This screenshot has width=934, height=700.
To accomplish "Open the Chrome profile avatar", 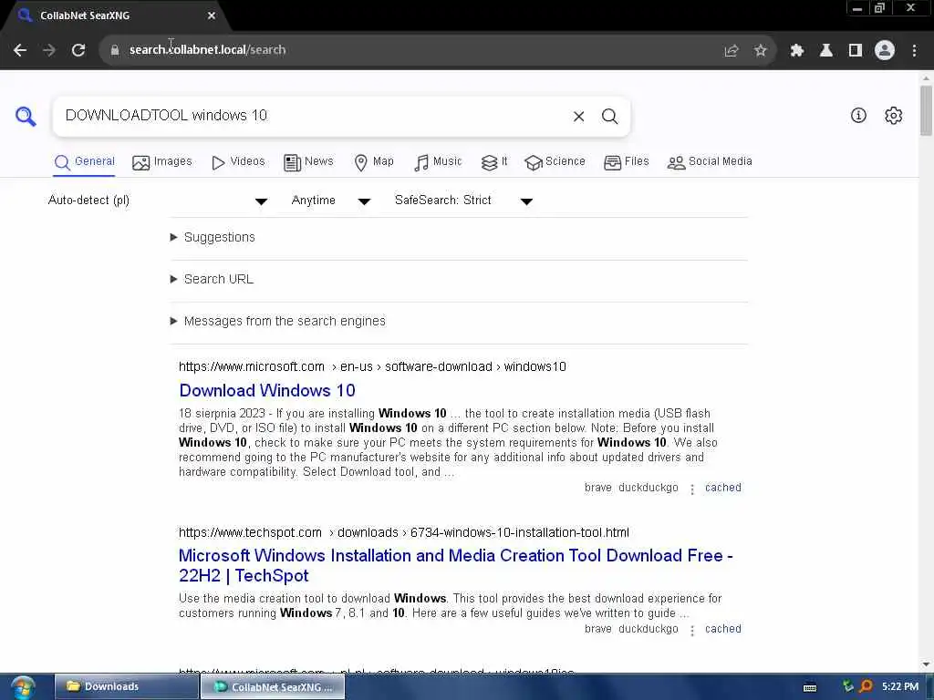I will [x=885, y=50].
